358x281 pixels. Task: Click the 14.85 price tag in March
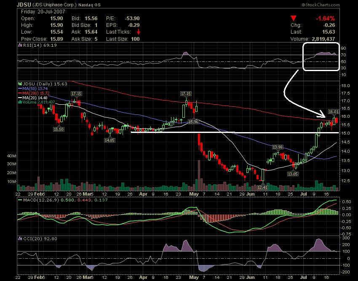click(x=110, y=140)
